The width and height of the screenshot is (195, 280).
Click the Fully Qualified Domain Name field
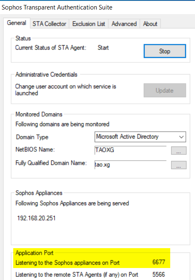(x=131, y=165)
